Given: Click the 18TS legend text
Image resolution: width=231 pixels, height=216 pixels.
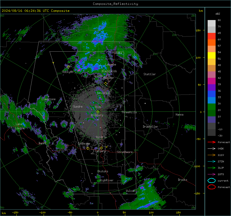Looking at the screenshot, I should (x=221, y=174).
